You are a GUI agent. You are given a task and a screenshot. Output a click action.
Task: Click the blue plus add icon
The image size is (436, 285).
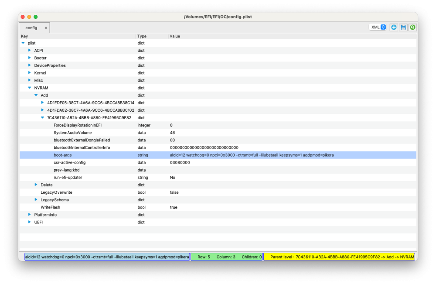(x=394, y=27)
